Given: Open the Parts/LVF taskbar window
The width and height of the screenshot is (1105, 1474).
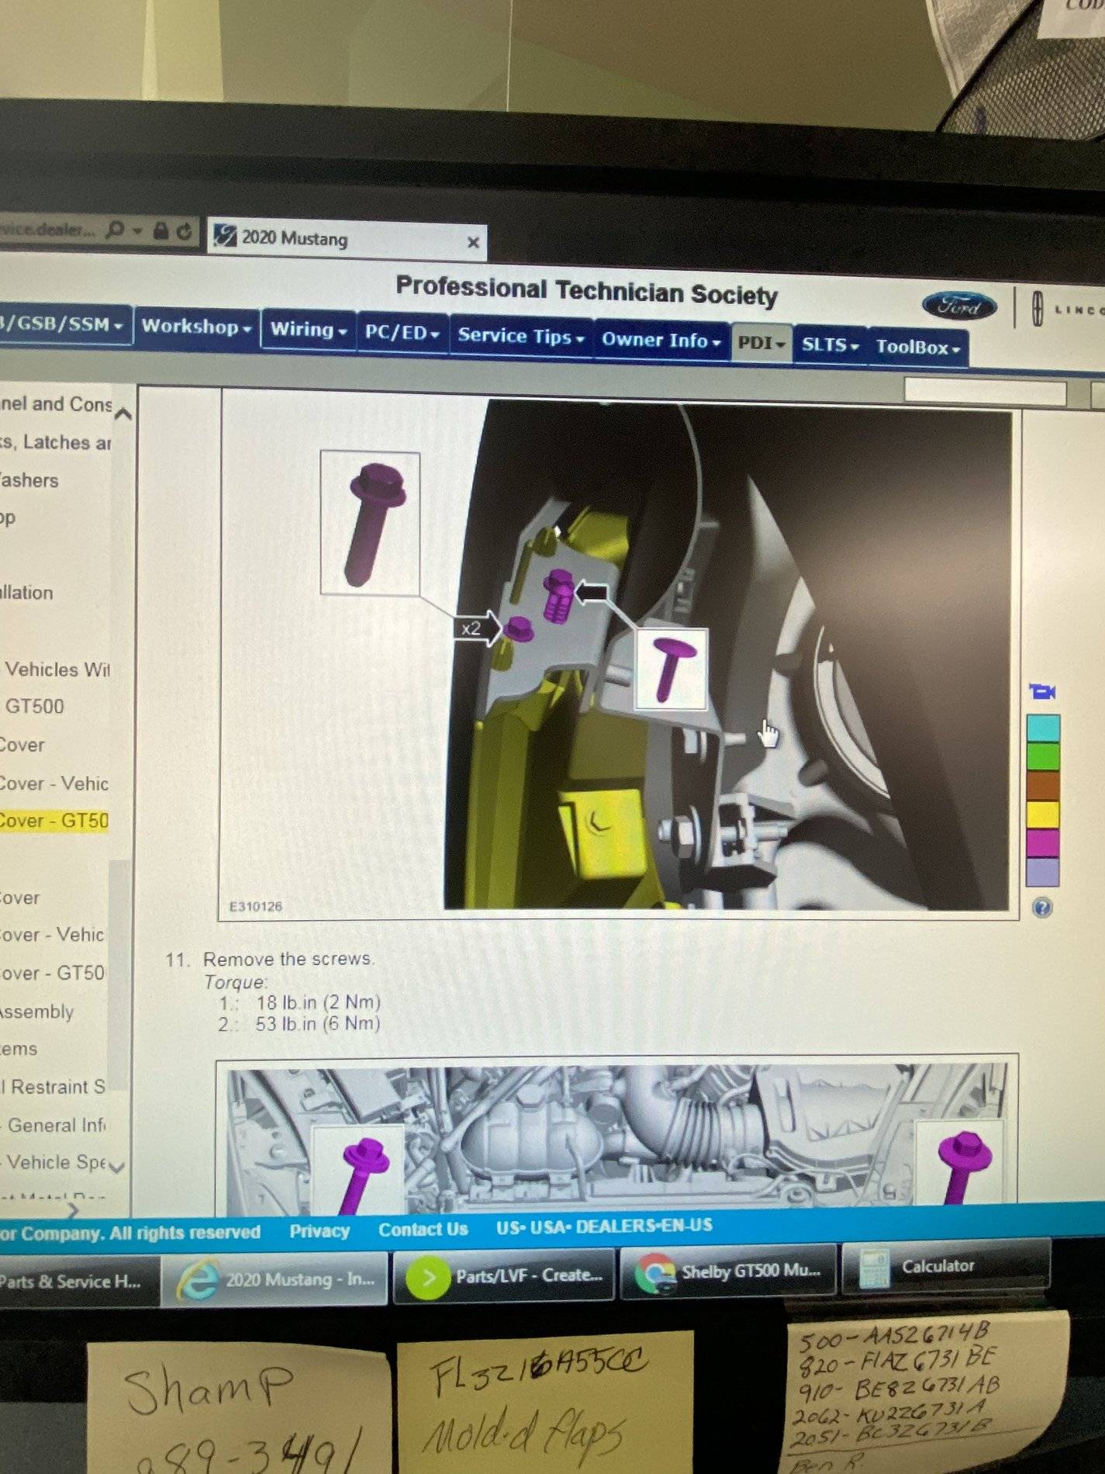Looking at the screenshot, I should point(504,1276).
